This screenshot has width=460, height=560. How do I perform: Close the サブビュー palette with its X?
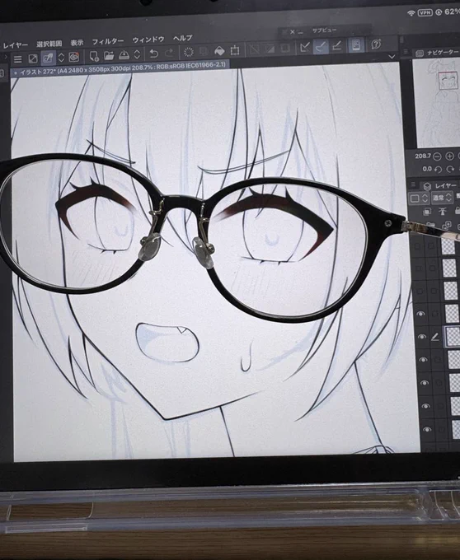point(292,32)
